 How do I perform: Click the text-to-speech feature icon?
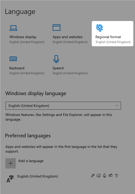tap(99, 175)
